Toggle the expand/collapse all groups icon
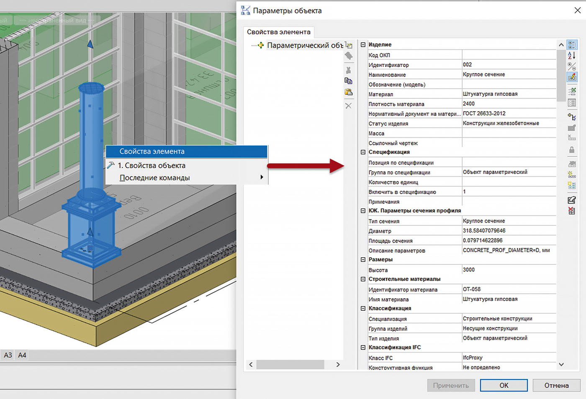 pos(572,66)
